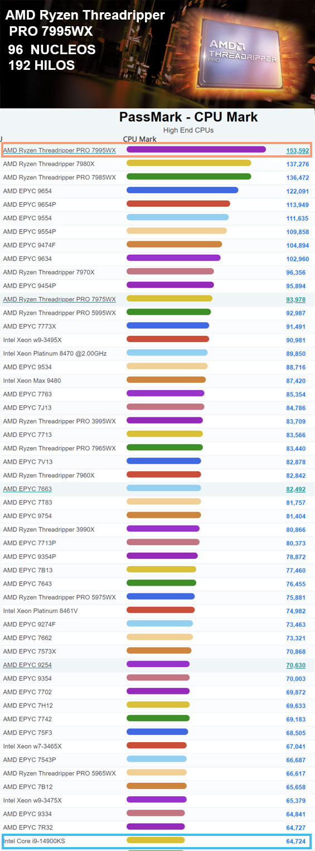Click the 153,592 score link
Viewport: 315px width, 851px height.
297,150
